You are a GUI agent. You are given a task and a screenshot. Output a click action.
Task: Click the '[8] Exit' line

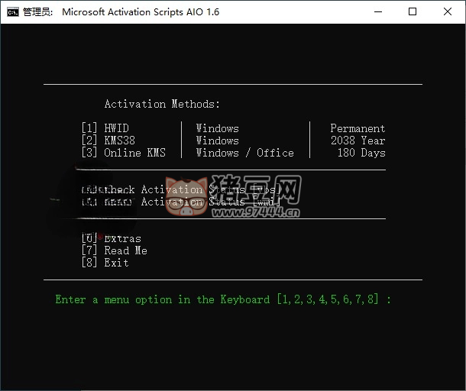coord(105,263)
